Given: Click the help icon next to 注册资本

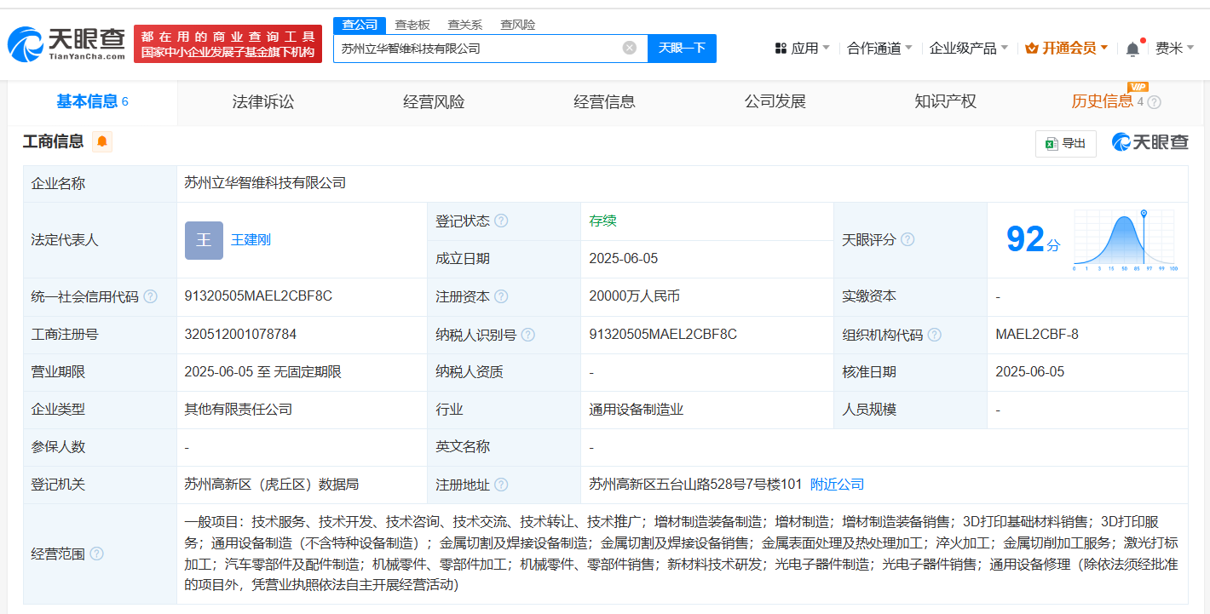Looking at the screenshot, I should [x=501, y=296].
